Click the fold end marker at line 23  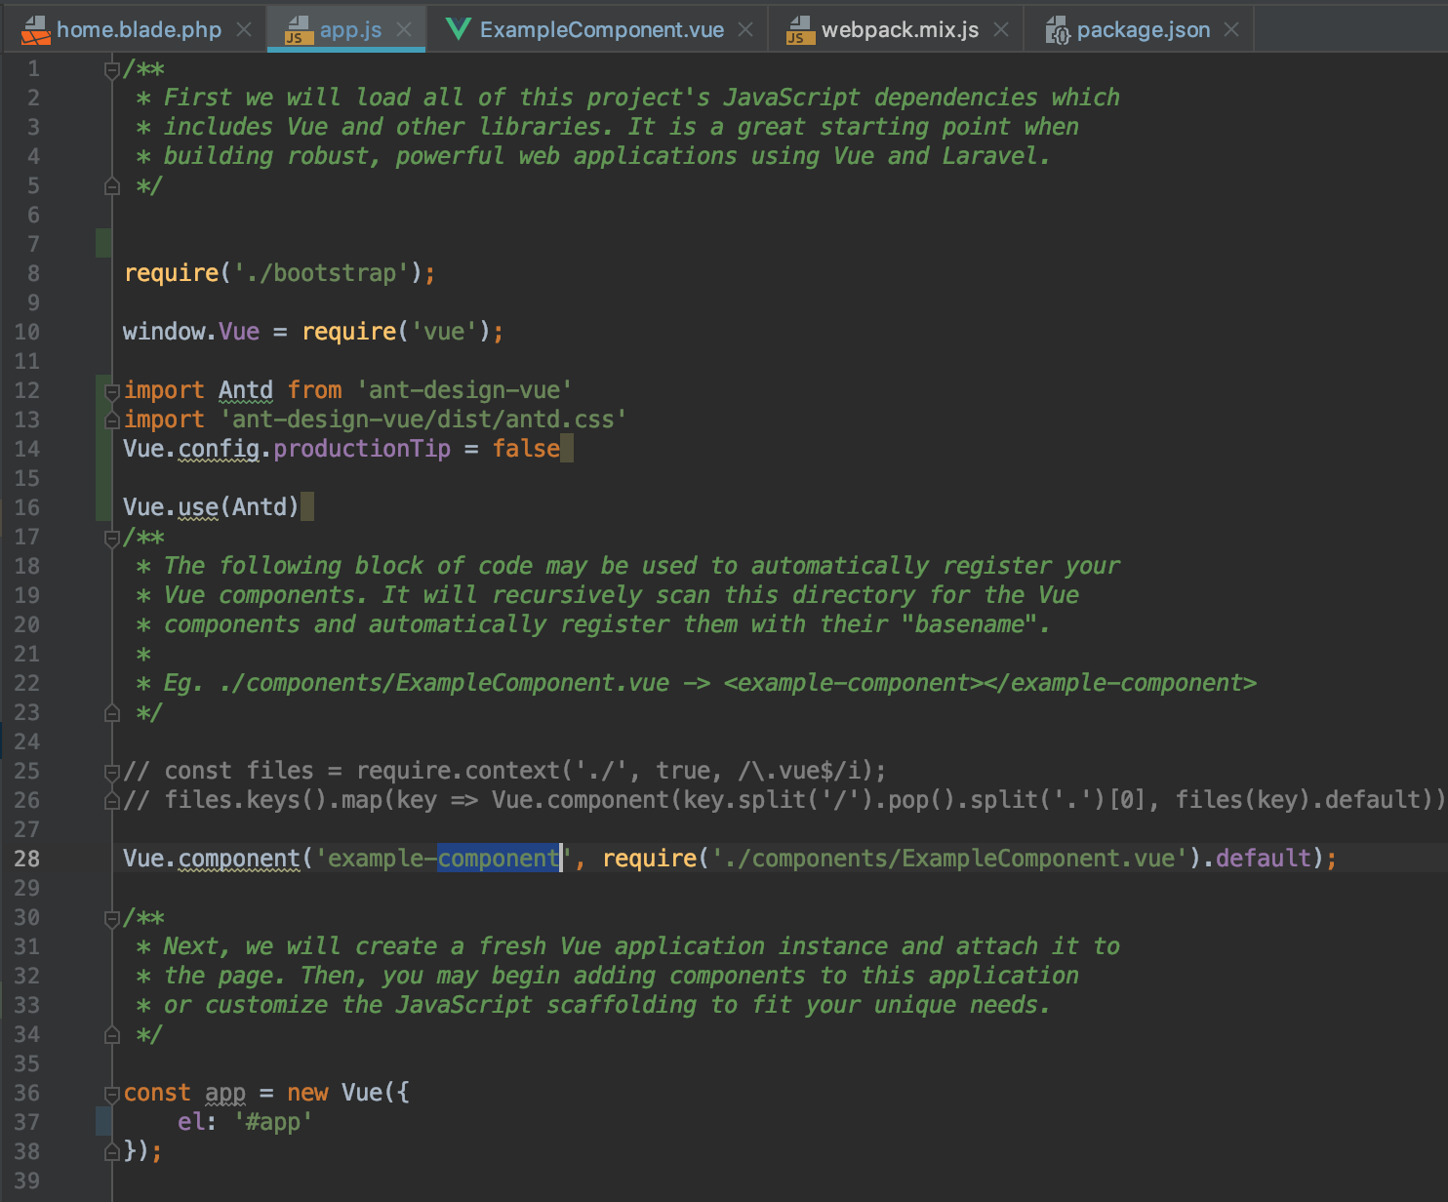click(x=111, y=713)
